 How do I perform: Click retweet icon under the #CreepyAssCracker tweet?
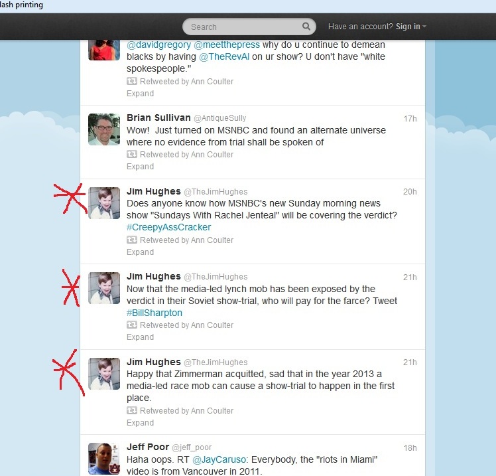(x=131, y=240)
